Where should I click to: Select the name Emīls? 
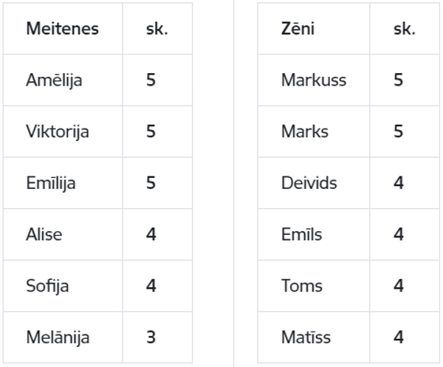301,234
